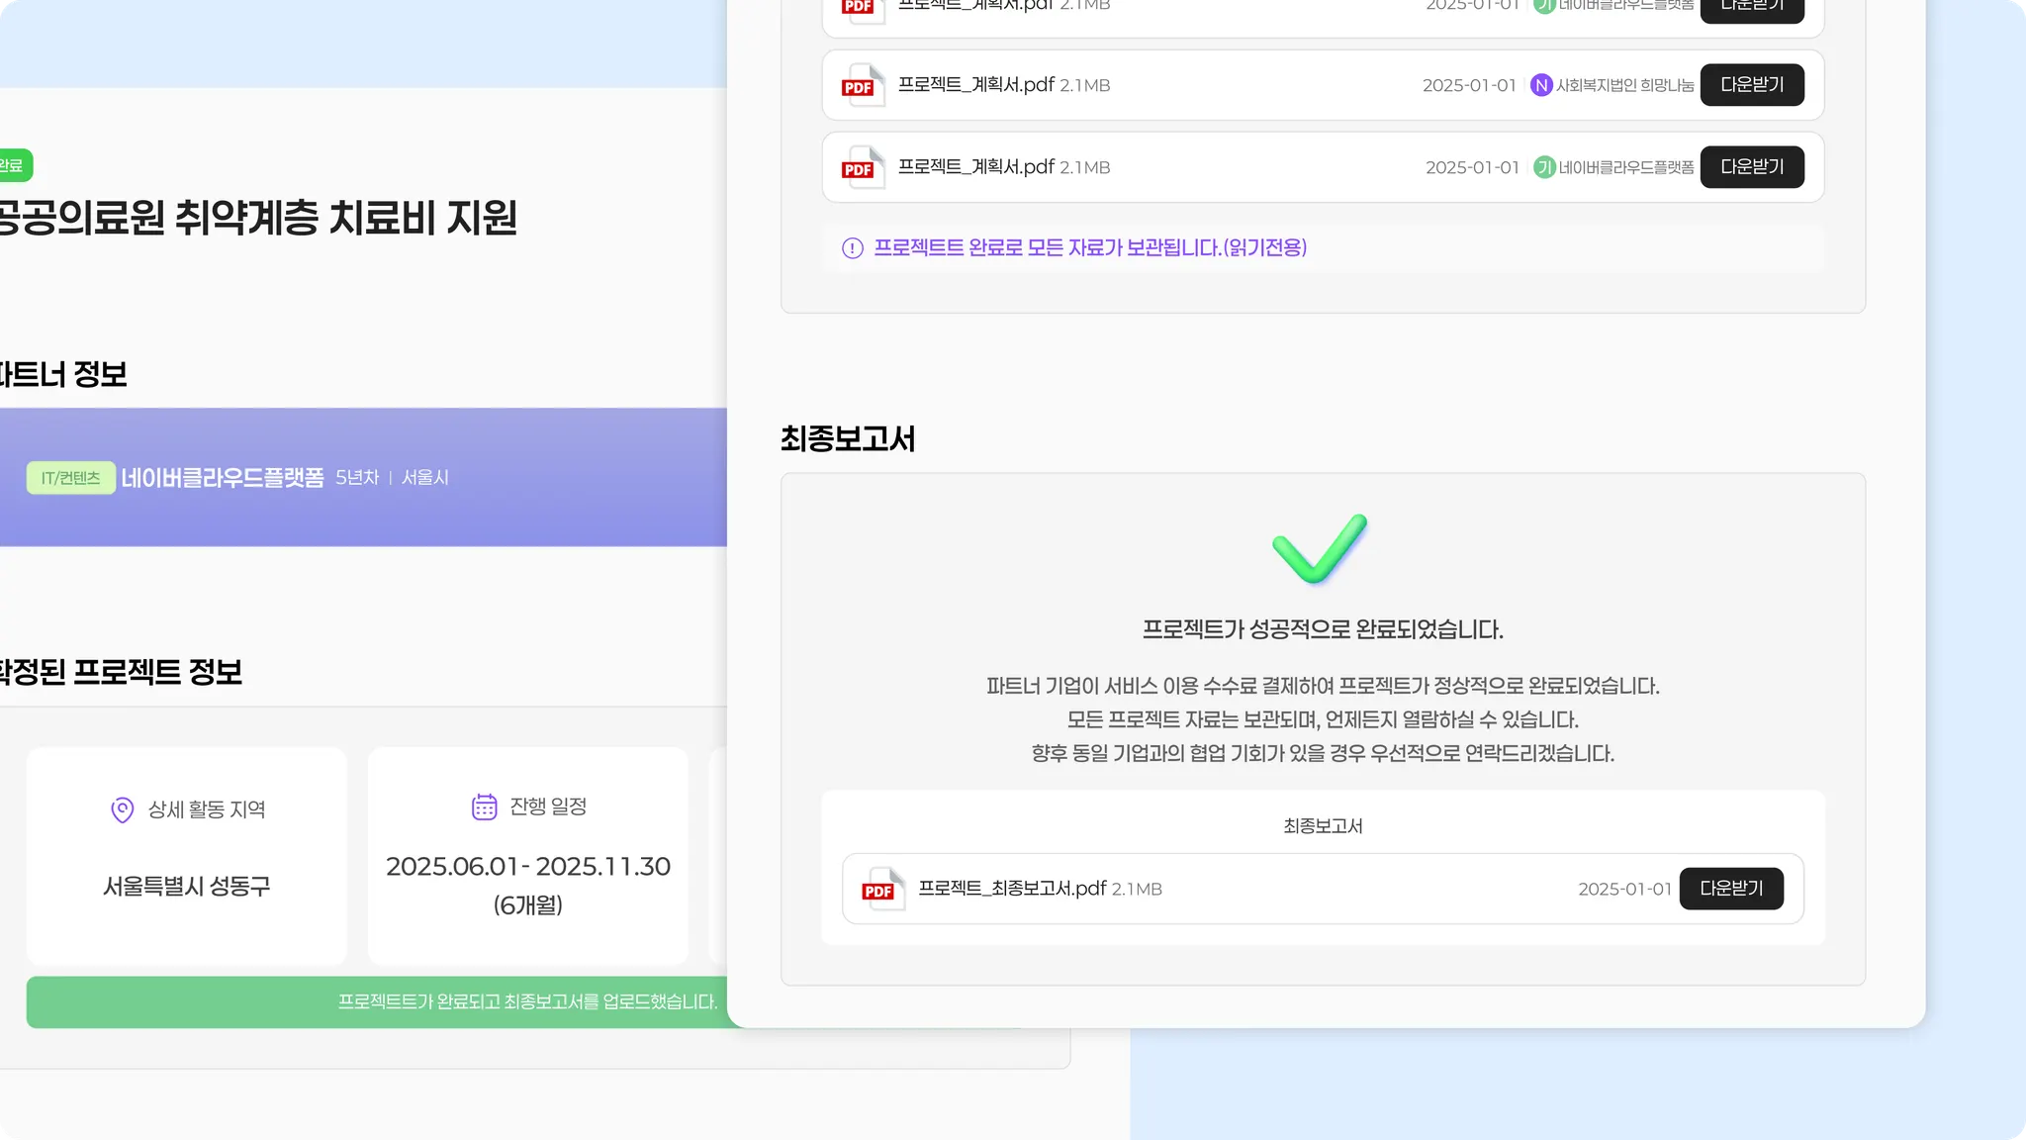Click the 프로젝트_최종보고서.pdf file name

point(1011,889)
